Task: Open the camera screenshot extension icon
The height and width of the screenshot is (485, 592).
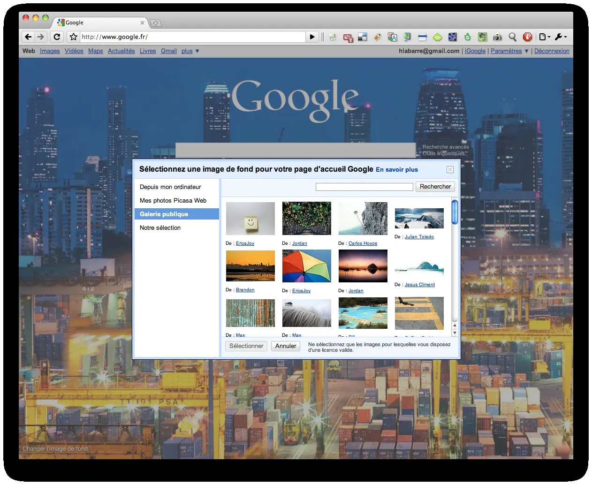Action: click(497, 37)
